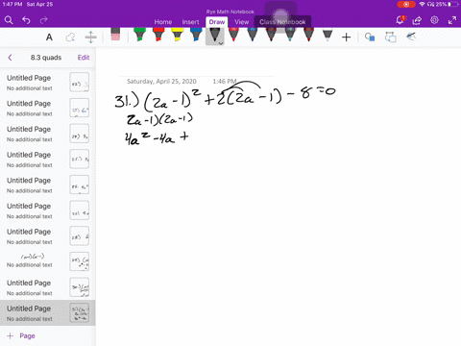Image resolution: width=461 pixels, height=346 pixels.
Task: Pick the blue highlighter
Action: coord(196,35)
